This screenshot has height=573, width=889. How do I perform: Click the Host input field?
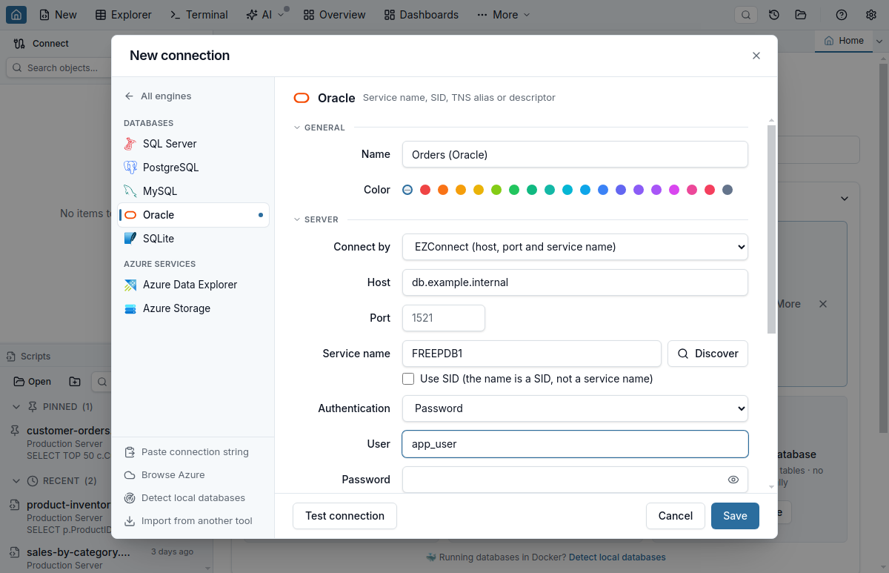tap(575, 282)
